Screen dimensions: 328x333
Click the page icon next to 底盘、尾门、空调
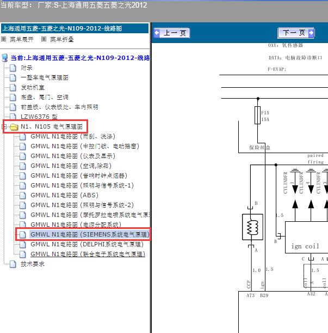13,97
